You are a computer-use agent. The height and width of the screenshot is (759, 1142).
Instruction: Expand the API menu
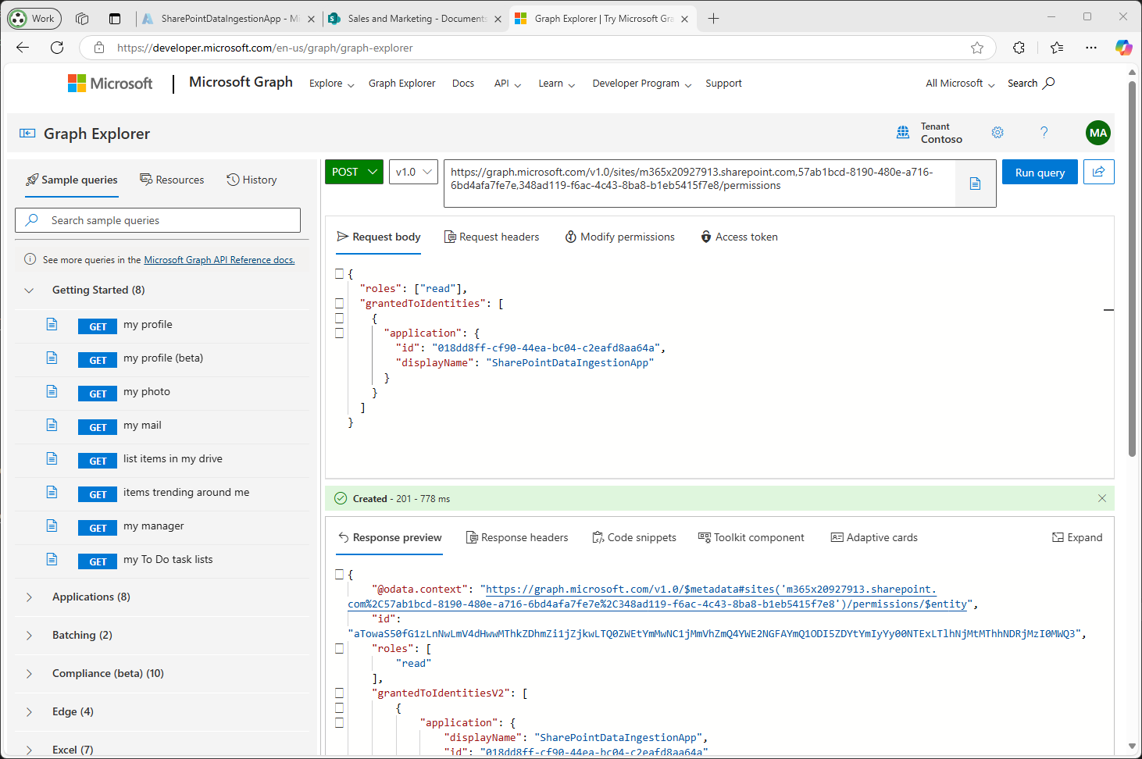coord(508,84)
